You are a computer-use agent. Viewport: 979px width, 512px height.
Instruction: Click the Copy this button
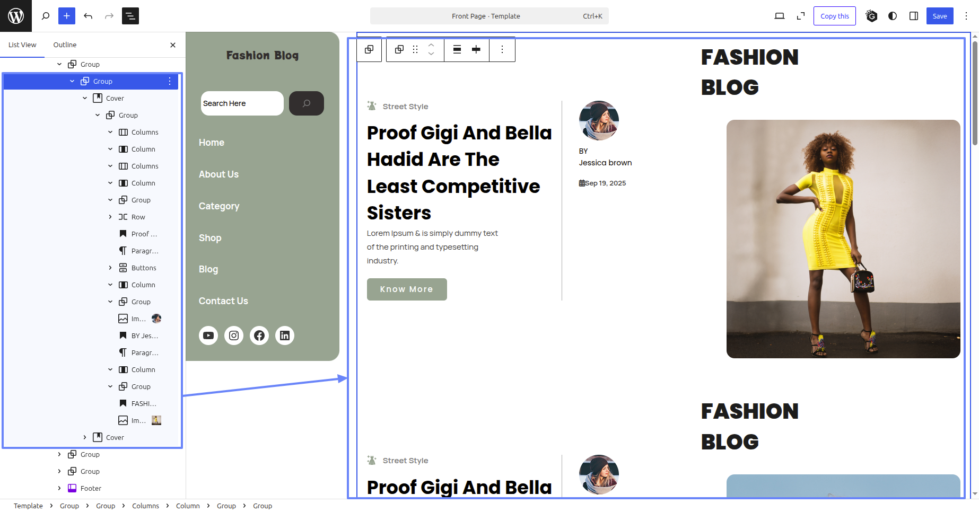click(834, 16)
